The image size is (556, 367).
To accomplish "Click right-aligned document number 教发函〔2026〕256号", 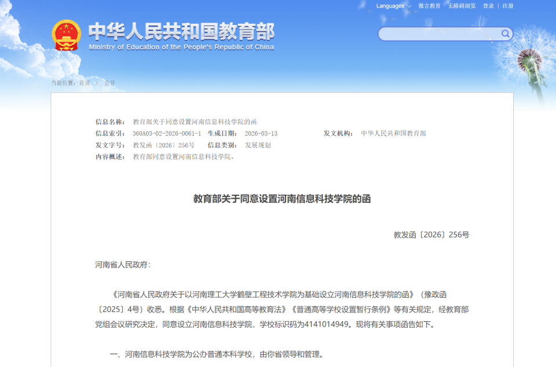I will coord(431,235).
